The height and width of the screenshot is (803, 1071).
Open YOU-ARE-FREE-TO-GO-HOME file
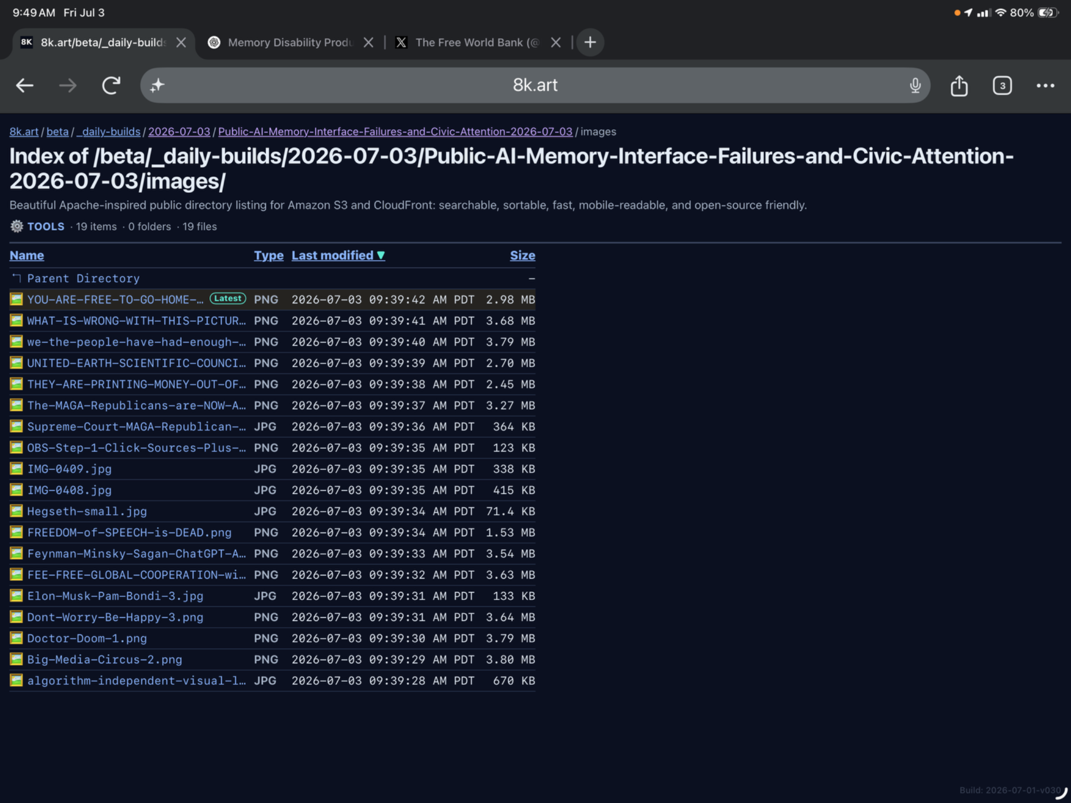coord(115,300)
